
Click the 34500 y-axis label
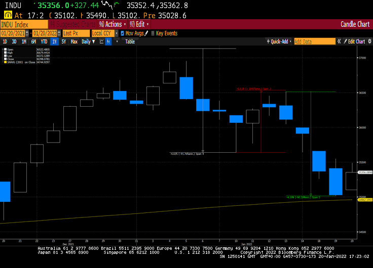point(362,232)
